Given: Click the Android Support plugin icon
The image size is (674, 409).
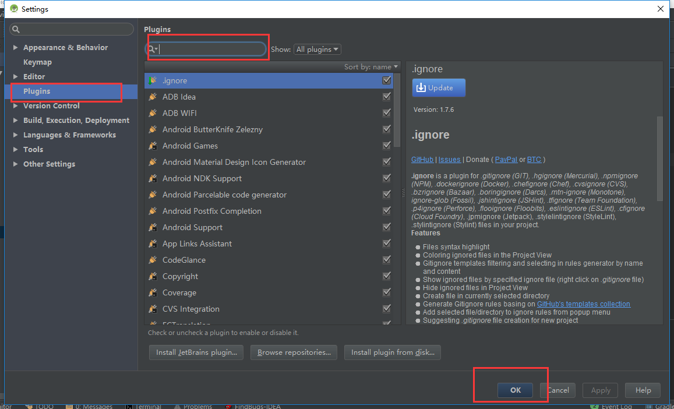Looking at the screenshot, I should 152,227.
